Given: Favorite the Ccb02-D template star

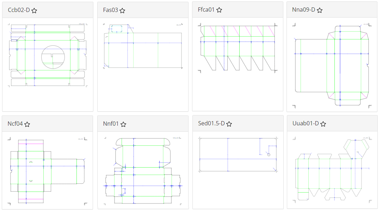Looking at the screenshot, I should [x=34, y=11].
